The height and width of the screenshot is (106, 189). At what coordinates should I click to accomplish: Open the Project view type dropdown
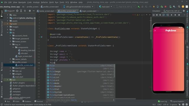tap(10, 11)
